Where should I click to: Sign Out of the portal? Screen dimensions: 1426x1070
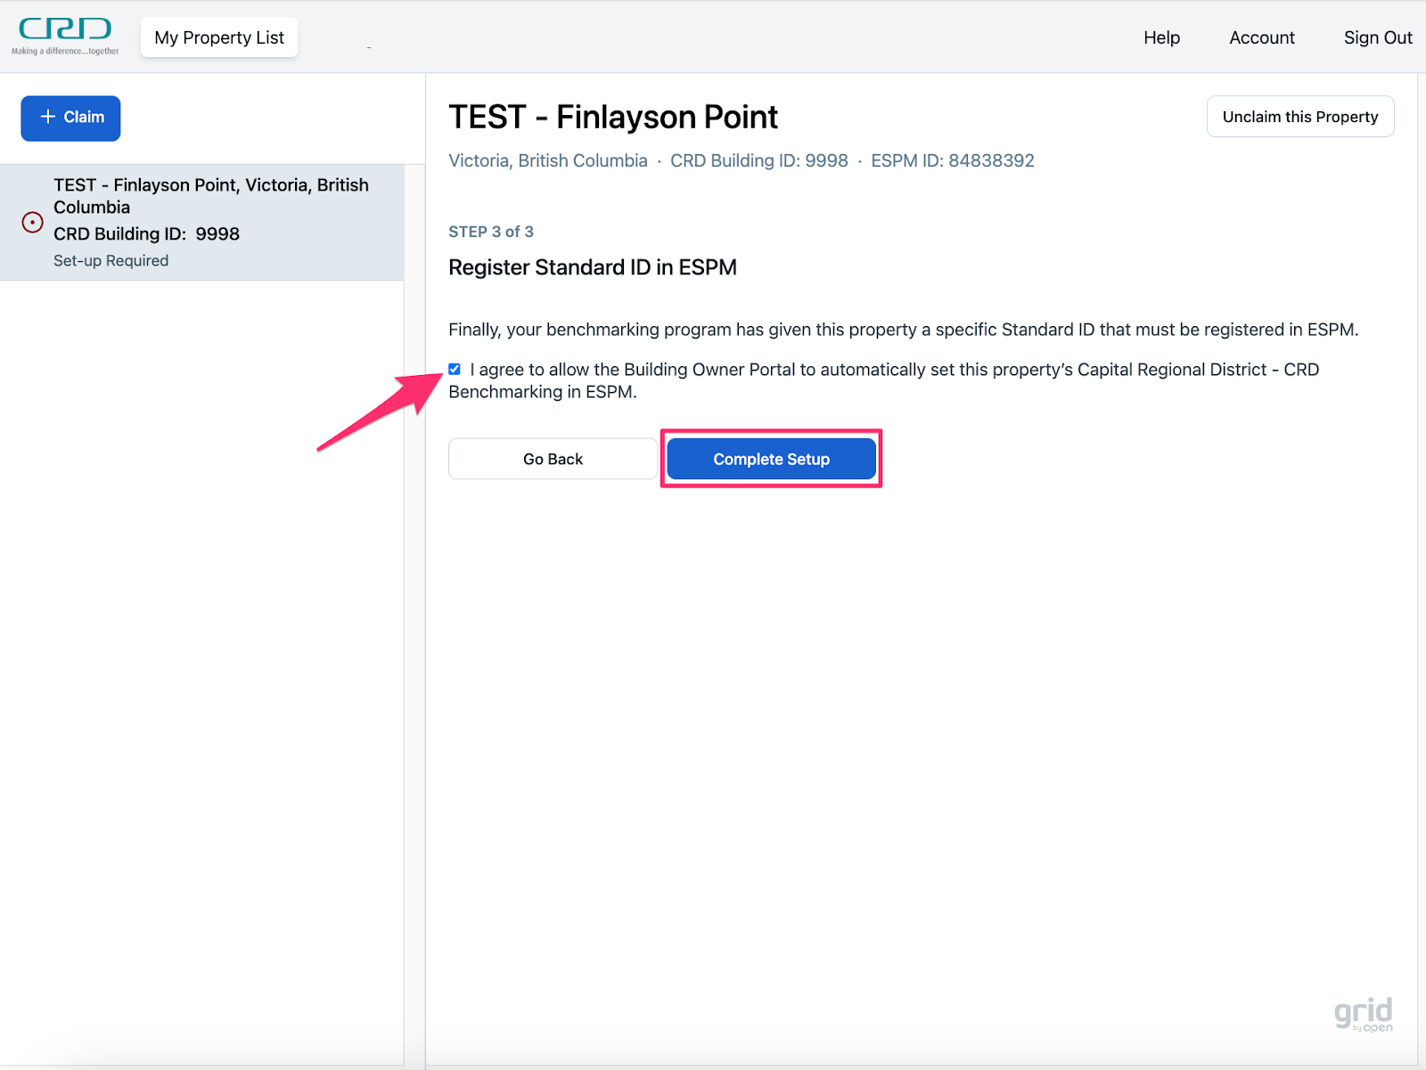click(x=1377, y=37)
